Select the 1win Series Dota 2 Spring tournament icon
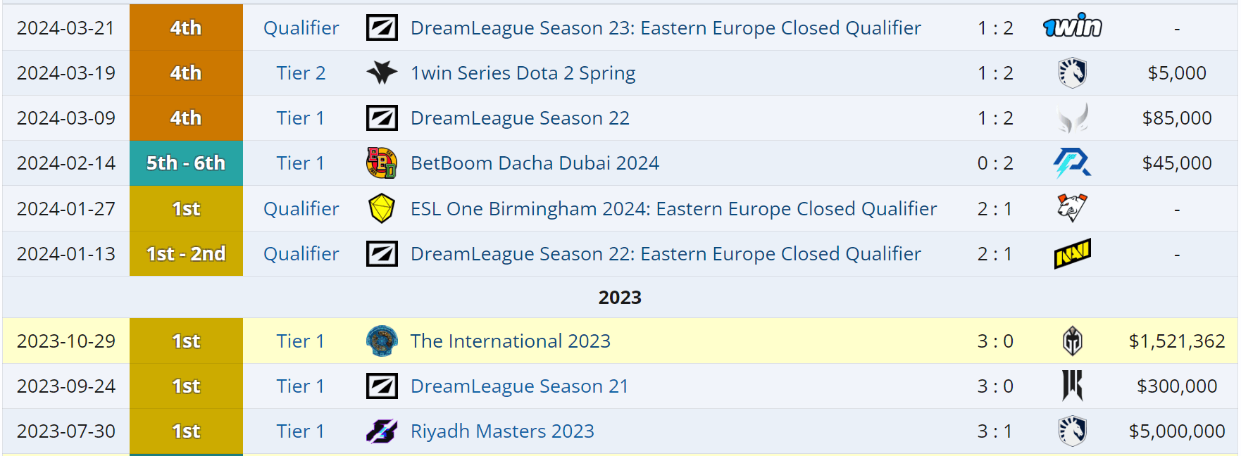Image resolution: width=1241 pixels, height=456 pixels. 381,72
